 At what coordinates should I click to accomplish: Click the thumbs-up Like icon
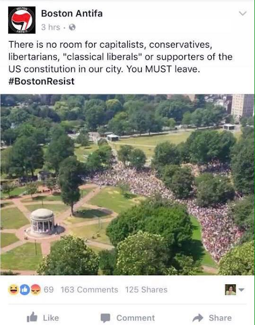32,317
